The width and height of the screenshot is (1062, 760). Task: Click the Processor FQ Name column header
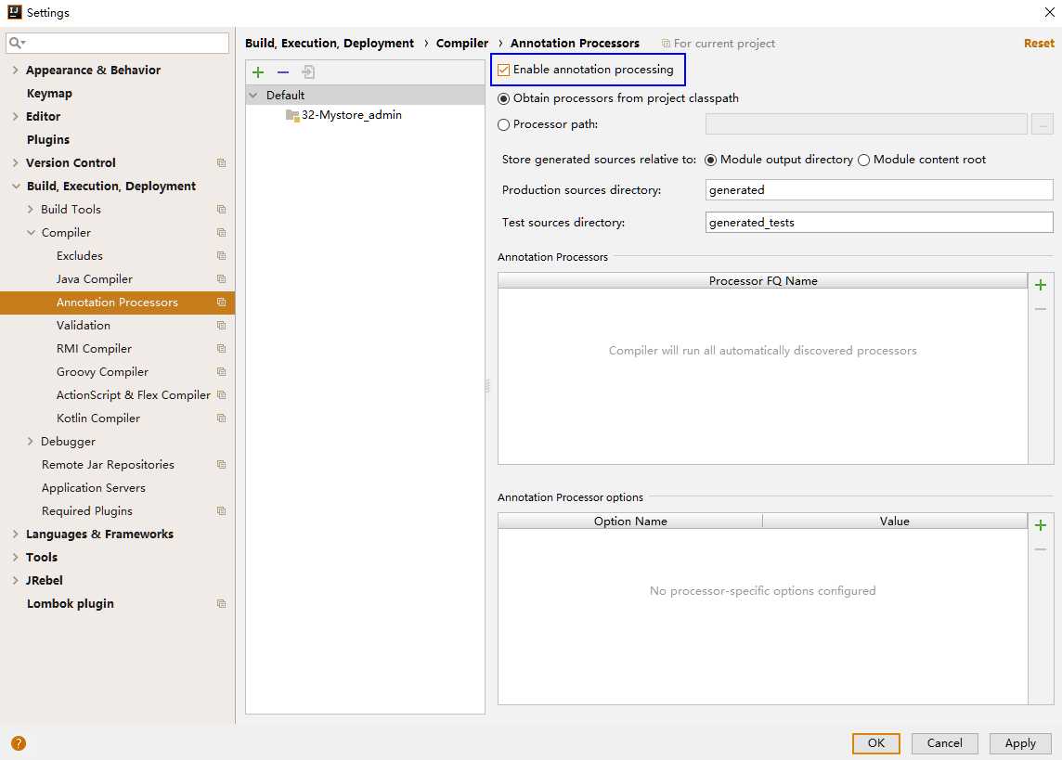pos(763,281)
